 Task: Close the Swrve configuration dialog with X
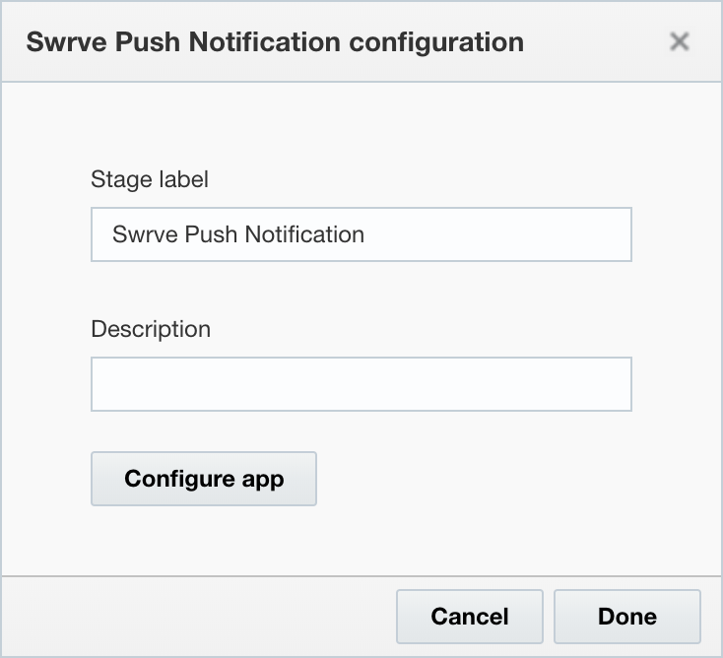click(x=680, y=41)
